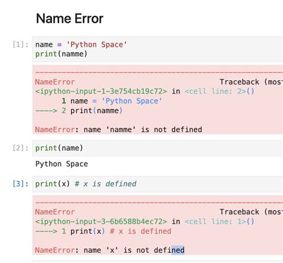
Task: Click "NameError: name 'namme' is not defined" message
Action: click(119, 130)
